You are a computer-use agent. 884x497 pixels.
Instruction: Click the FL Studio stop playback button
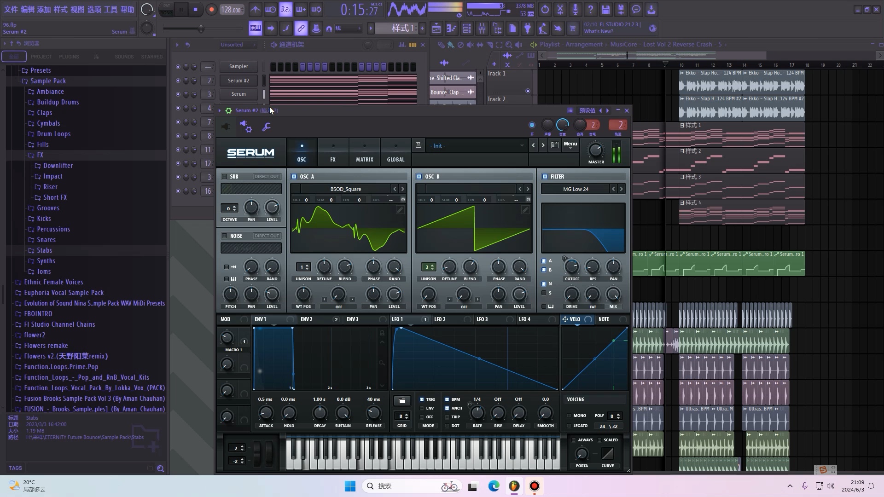pos(196,10)
